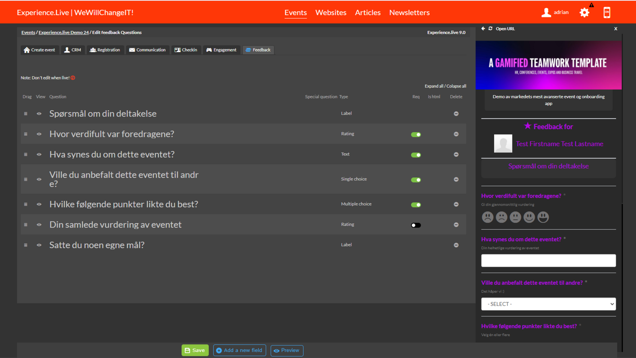
Task: Disable required for 'Hvor verdifult var foredragene?'
Action: (416, 134)
